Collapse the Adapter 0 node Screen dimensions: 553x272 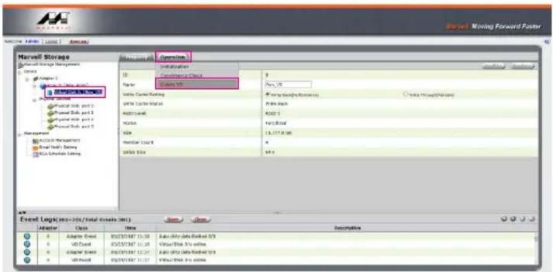27,78
